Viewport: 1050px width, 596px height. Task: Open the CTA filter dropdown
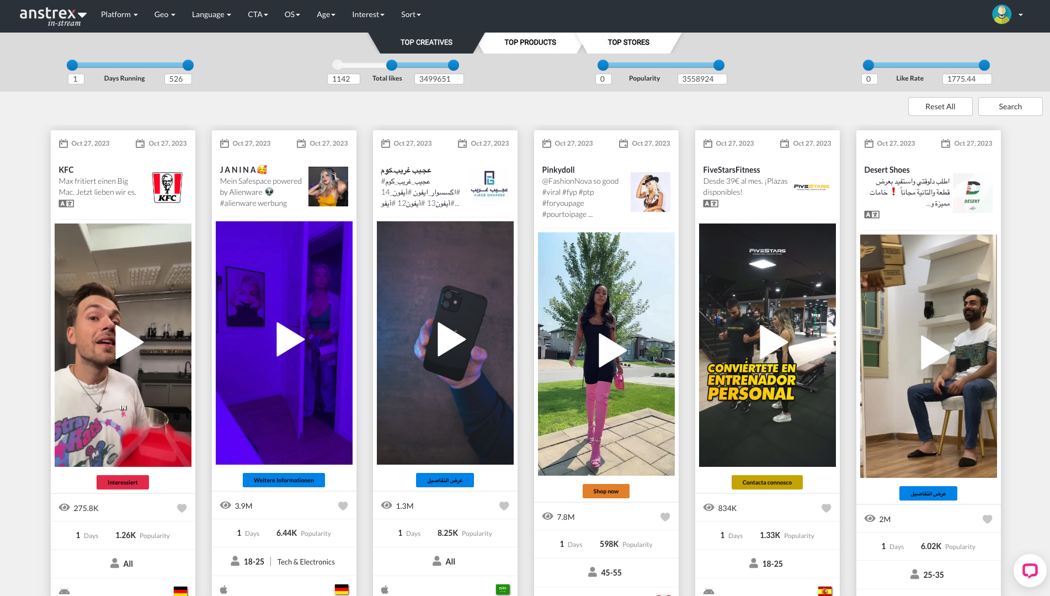[x=258, y=14]
